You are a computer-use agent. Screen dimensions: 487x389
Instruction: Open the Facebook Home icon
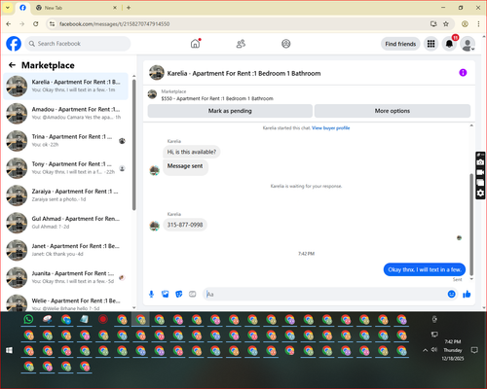(196, 44)
